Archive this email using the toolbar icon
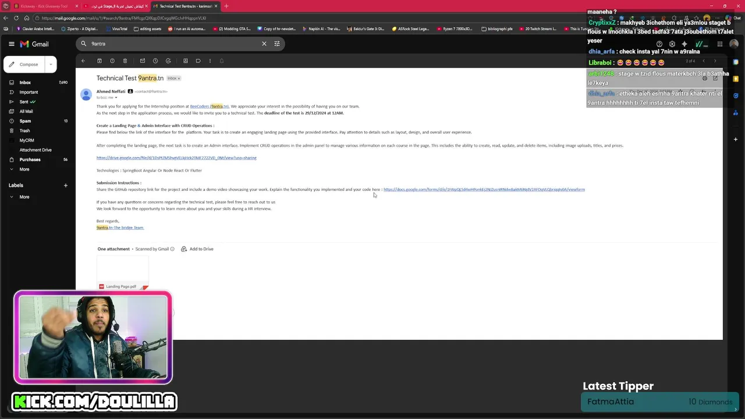This screenshot has height=419, width=745. point(100,61)
